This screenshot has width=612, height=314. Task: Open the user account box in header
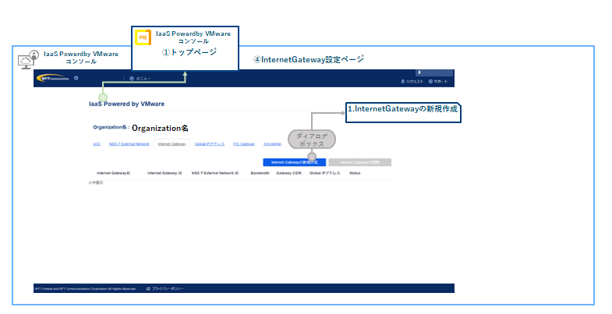pos(434,72)
